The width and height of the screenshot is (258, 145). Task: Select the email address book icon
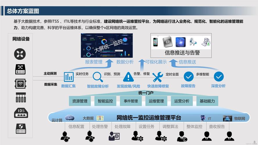click(x=167, y=42)
